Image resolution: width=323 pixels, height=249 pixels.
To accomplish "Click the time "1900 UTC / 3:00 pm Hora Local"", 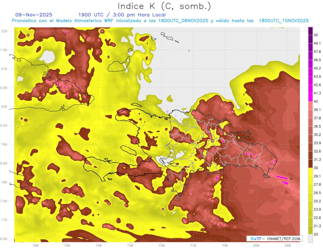I will (x=122, y=15).
